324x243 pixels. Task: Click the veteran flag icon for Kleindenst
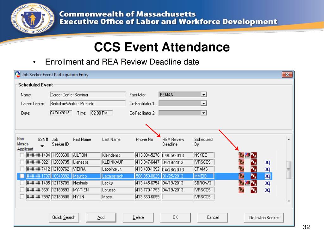pos(247,155)
